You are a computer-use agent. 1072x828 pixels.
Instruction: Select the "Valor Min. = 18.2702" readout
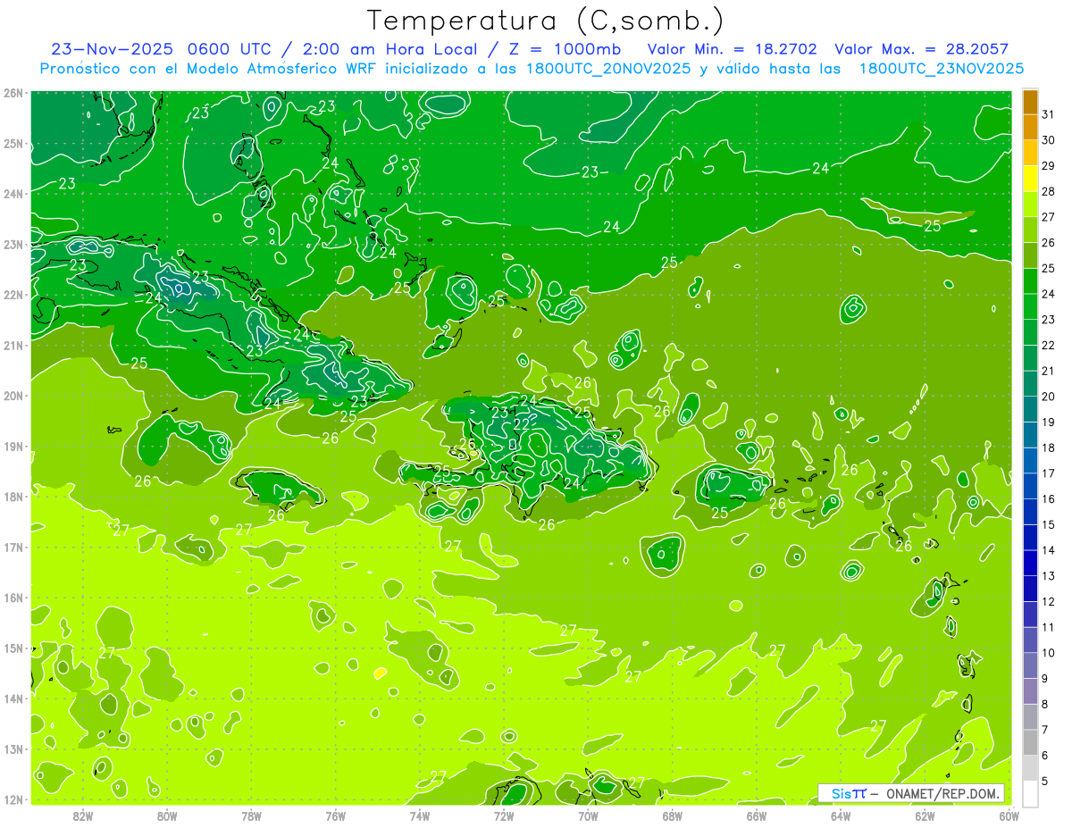click(x=732, y=49)
